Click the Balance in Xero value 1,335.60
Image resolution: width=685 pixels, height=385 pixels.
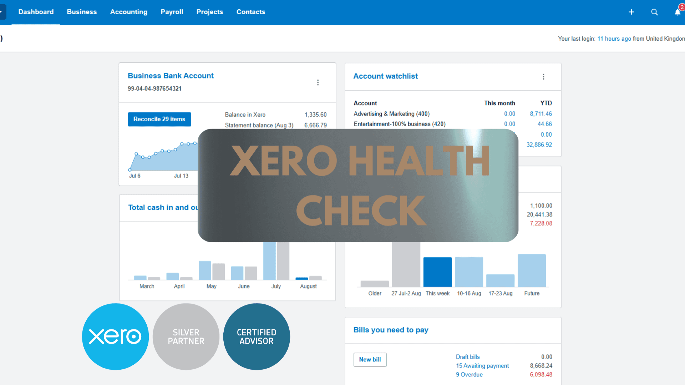coord(315,115)
